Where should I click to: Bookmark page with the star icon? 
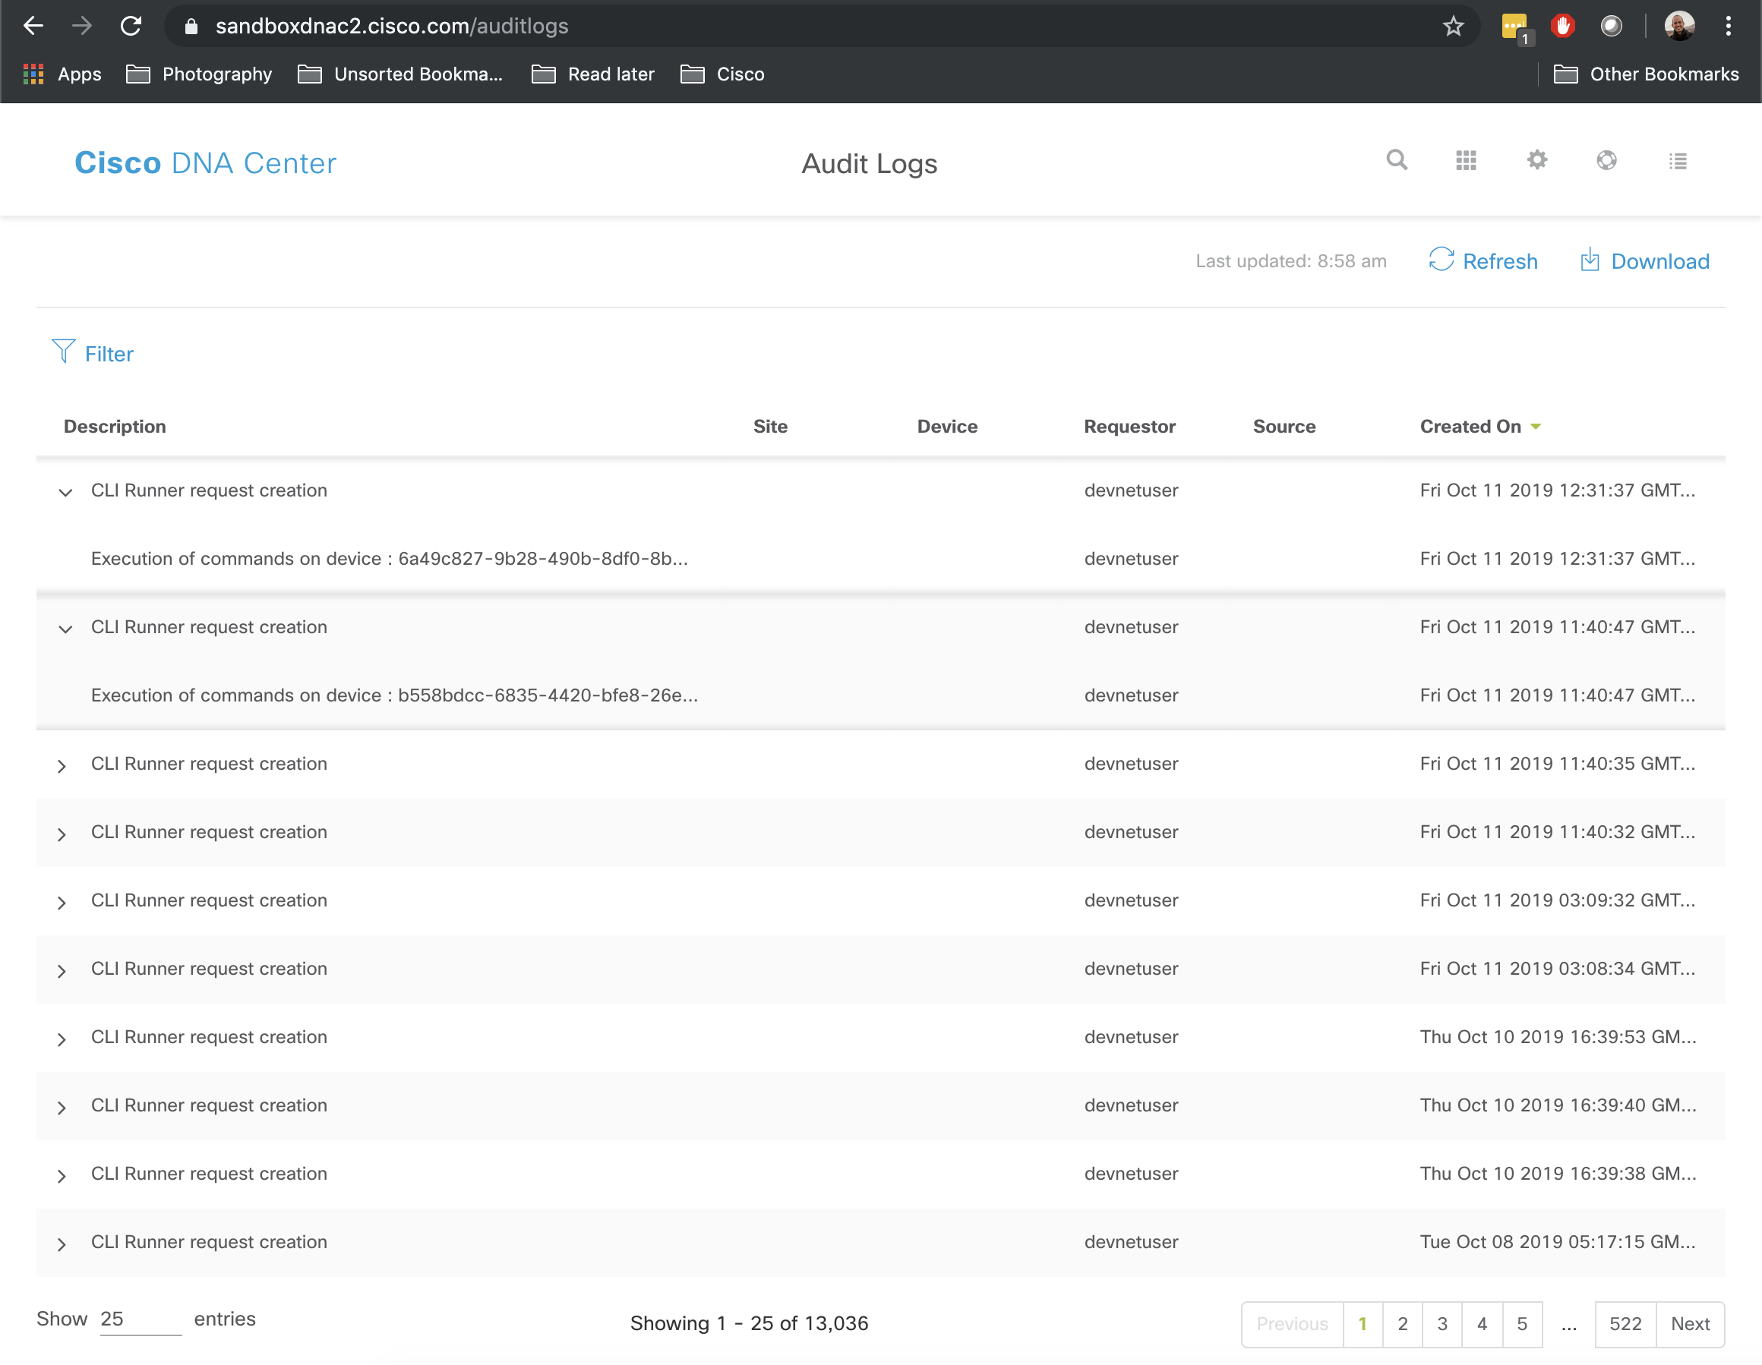[1453, 27]
